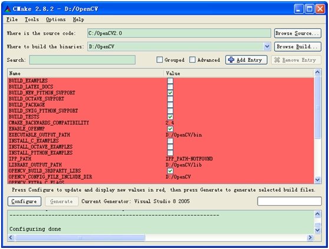The width and height of the screenshot is (329, 249).
Task: Click the output log horizontal scroll left arrow
Action: click(x=11, y=237)
